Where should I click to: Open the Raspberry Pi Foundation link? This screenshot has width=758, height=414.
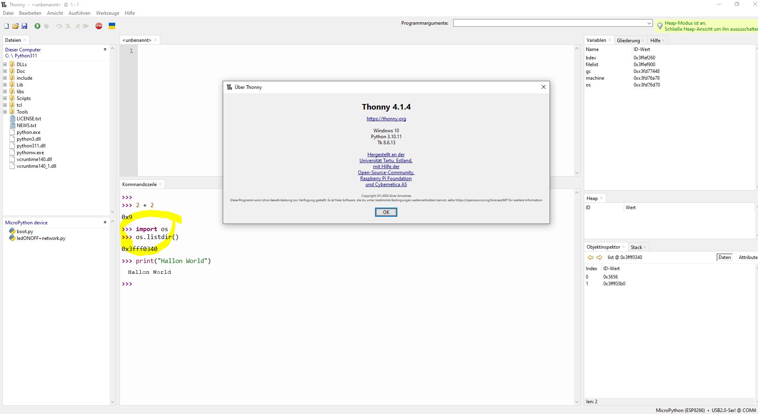[x=386, y=179]
